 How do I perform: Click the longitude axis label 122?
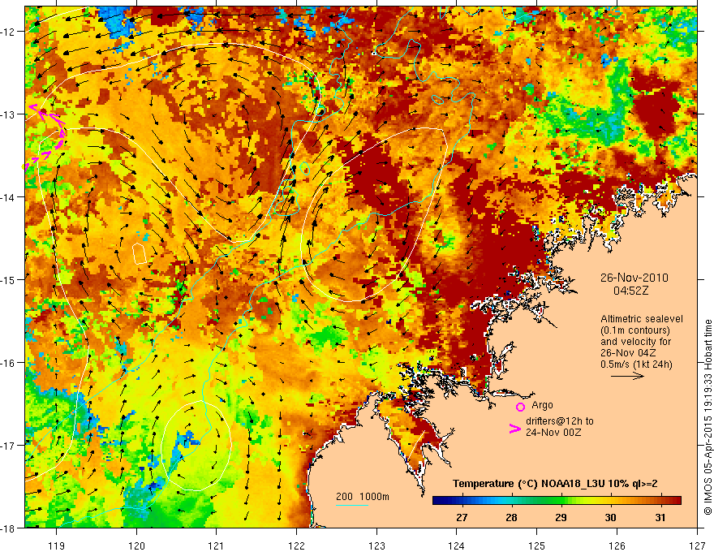pos(296,546)
